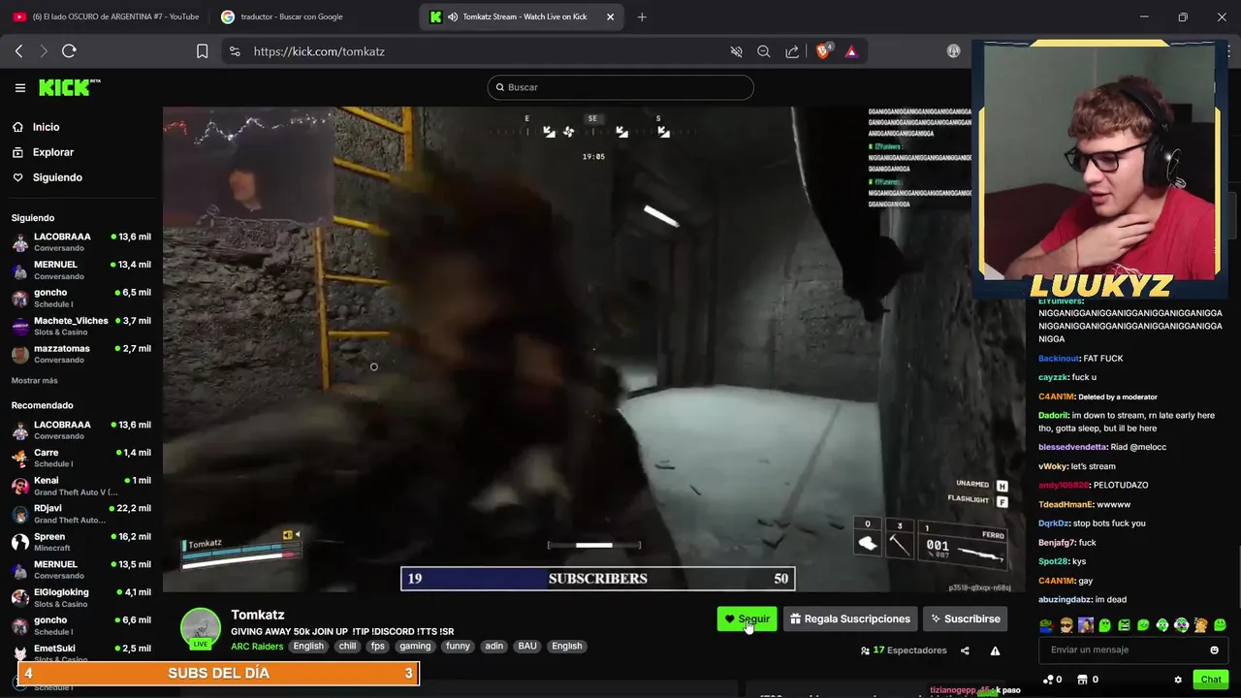Open the Kick hamburger sidebar menu
Viewport: 1241px width, 698px height.
coord(19,87)
